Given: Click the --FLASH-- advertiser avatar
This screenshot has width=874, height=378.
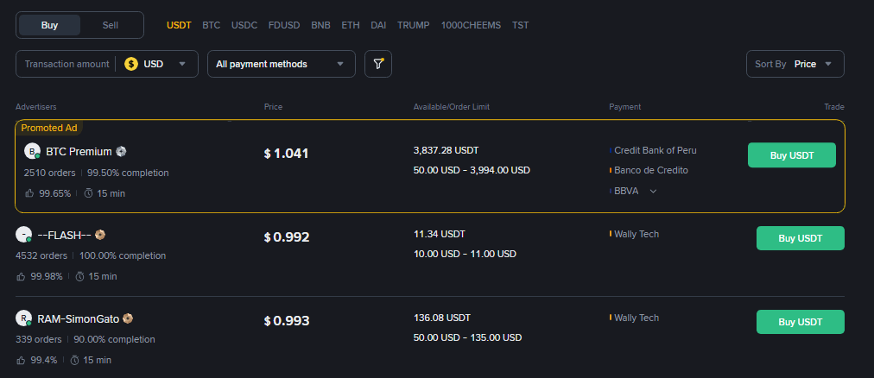Looking at the screenshot, I should tap(24, 235).
